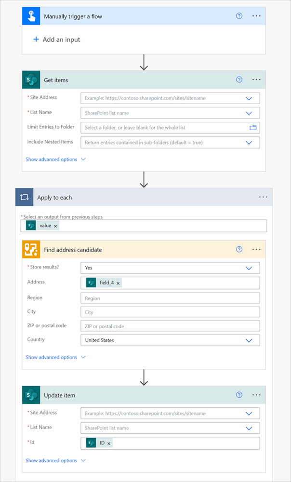This screenshot has width=291, height=482.
Task: Click the help icon on Update item
Action: [x=239, y=395]
